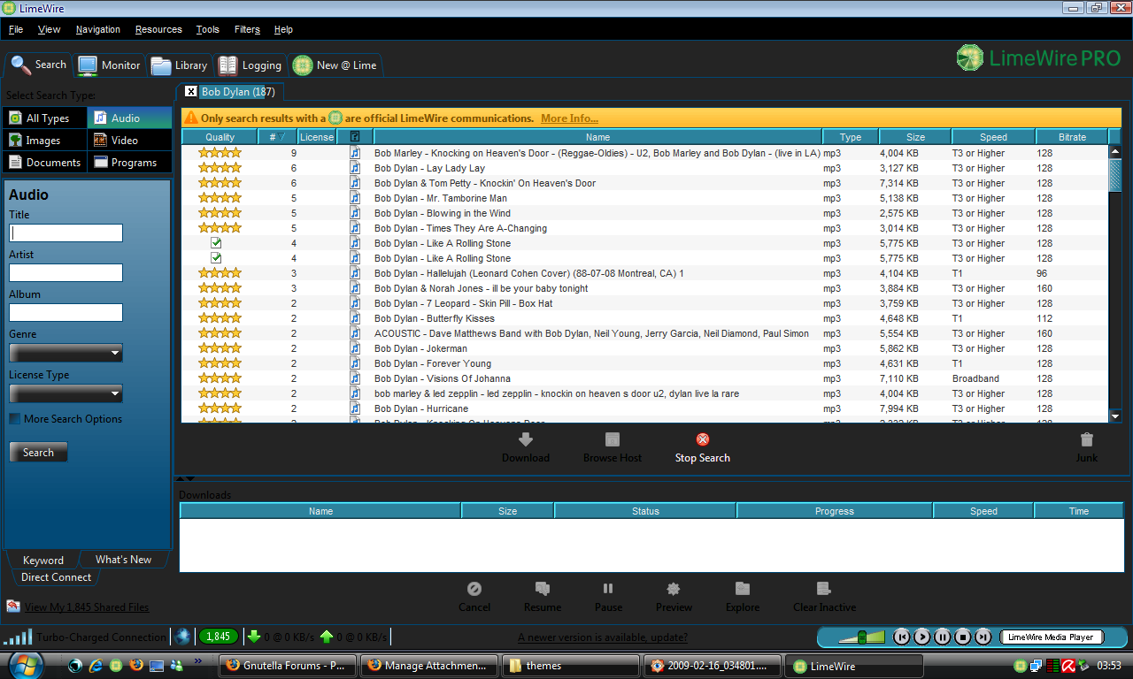
Task: Click the connection strength bars icon
Action: [x=18, y=637]
